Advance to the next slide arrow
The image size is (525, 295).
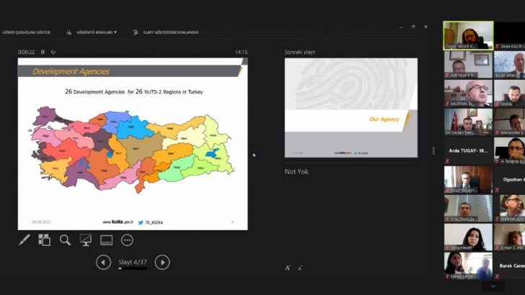[x=163, y=263]
